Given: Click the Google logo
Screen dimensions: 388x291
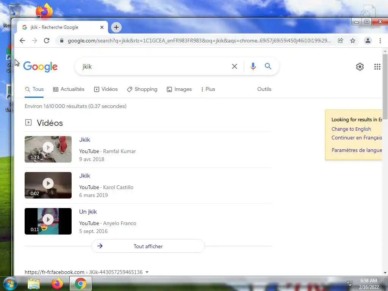Looking at the screenshot, I should point(40,67).
